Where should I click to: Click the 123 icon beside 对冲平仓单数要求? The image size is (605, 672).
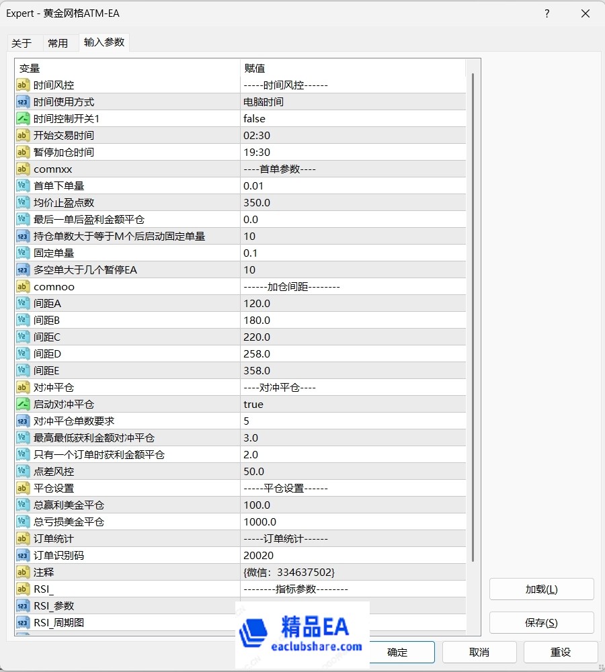click(22, 421)
